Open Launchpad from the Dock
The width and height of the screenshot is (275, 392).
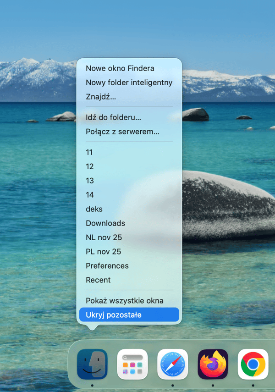[132, 364]
